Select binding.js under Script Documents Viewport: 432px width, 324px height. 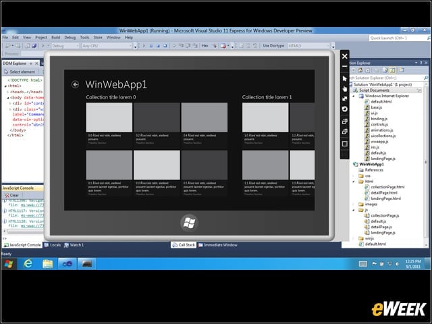[379, 119]
